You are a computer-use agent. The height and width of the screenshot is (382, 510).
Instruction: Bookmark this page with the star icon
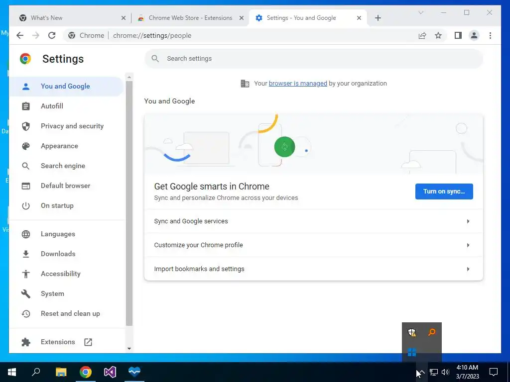click(438, 35)
